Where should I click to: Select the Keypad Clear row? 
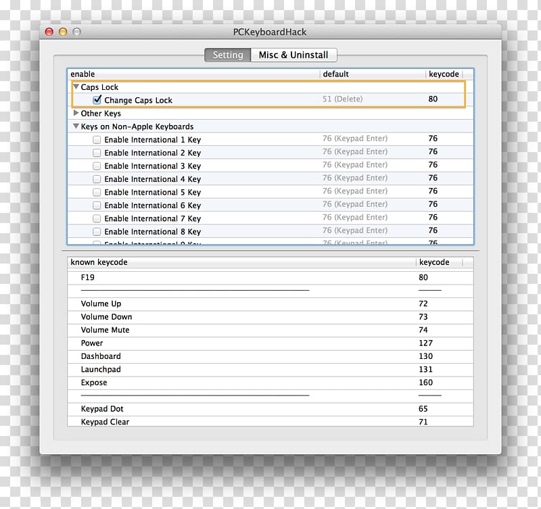pyautogui.click(x=270, y=421)
